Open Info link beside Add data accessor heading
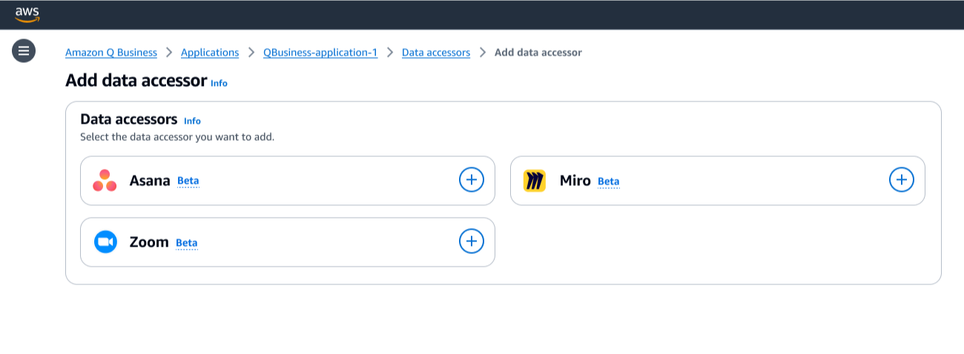The height and width of the screenshot is (354, 964). [219, 84]
